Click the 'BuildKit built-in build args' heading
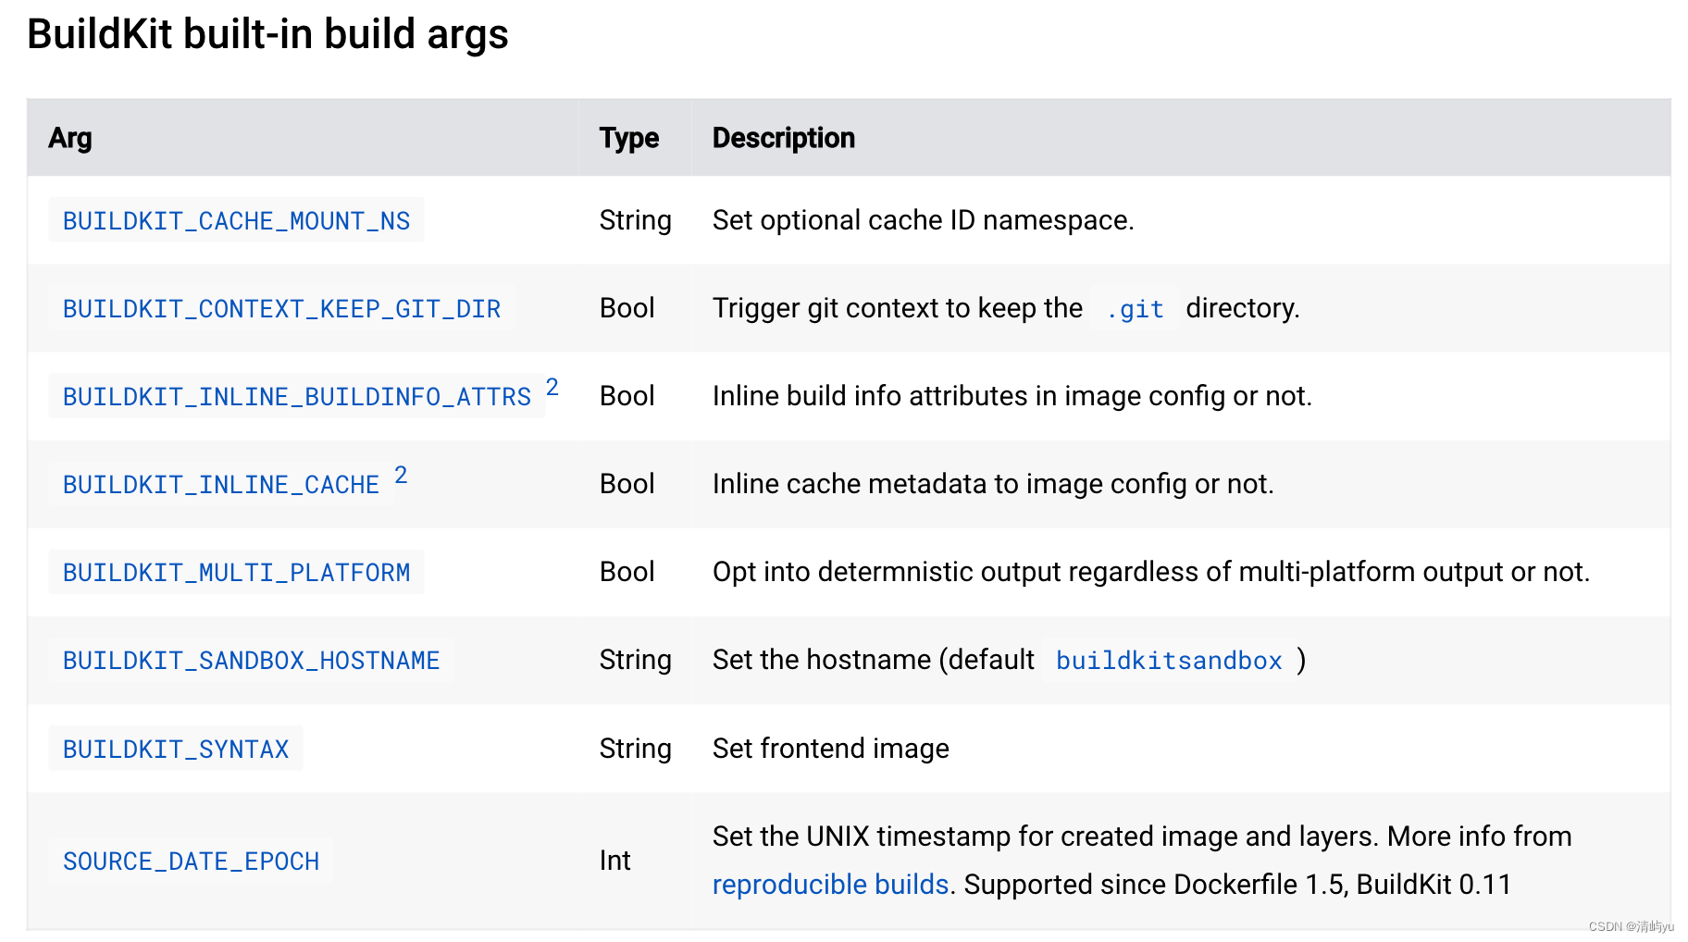The width and height of the screenshot is (1688, 942). click(267, 34)
